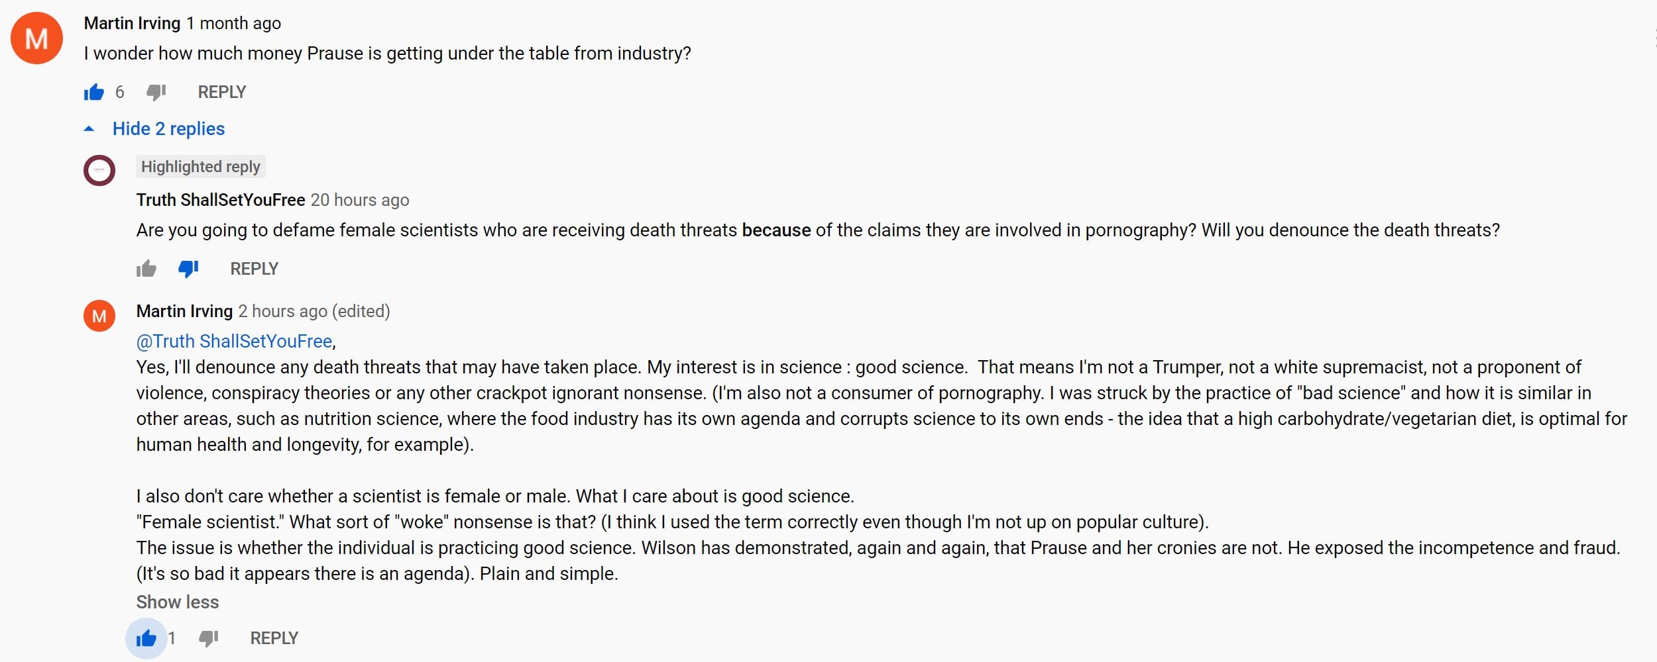Collapse long comment with Show less
This screenshot has height=662, width=1657.
point(177,602)
